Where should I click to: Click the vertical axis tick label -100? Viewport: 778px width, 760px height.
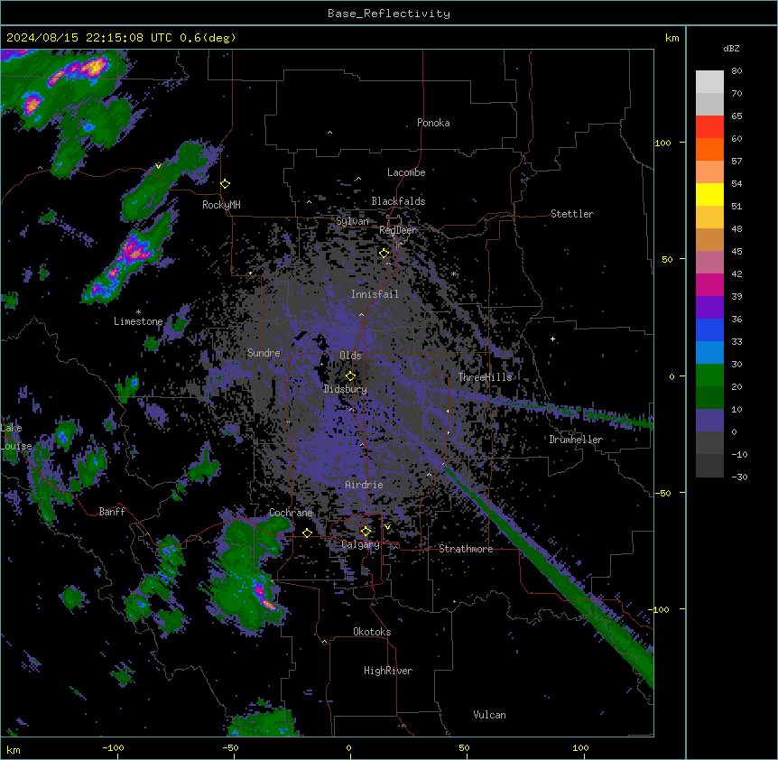click(660, 609)
